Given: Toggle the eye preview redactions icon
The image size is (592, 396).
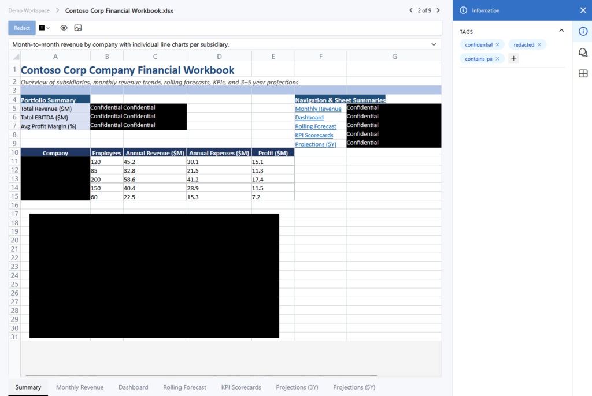Looking at the screenshot, I should point(64,28).
